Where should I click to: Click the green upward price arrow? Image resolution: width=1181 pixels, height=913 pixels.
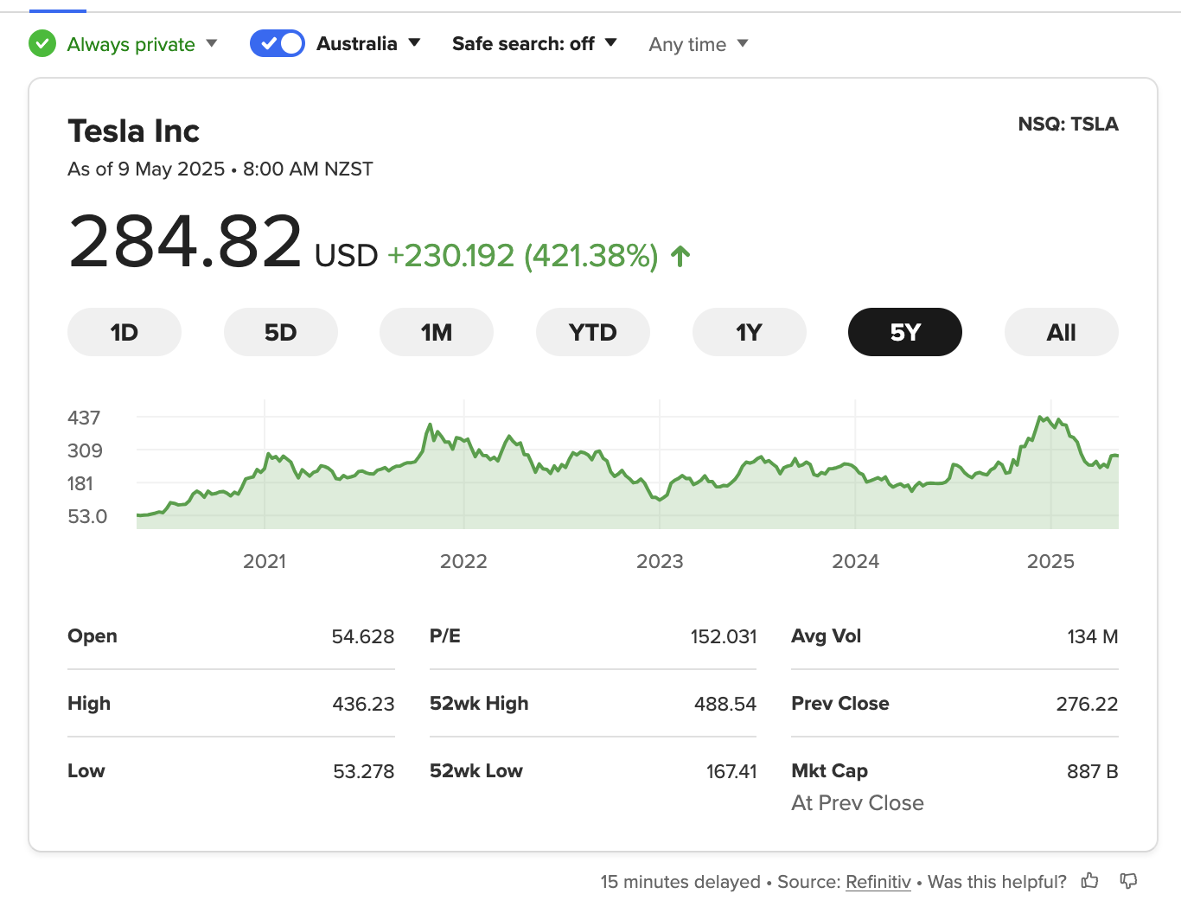[680, 256]
